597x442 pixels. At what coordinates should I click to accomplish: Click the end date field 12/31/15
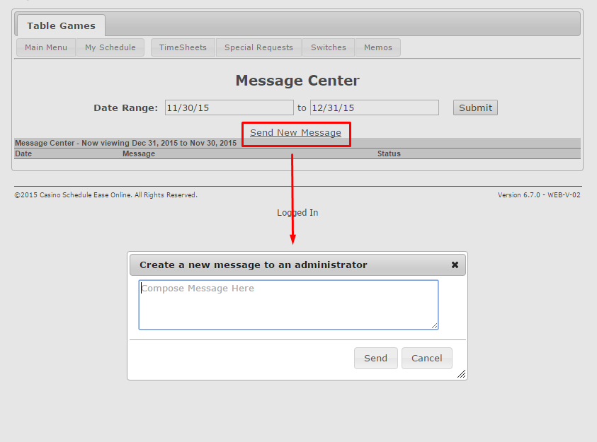point(374,107)
